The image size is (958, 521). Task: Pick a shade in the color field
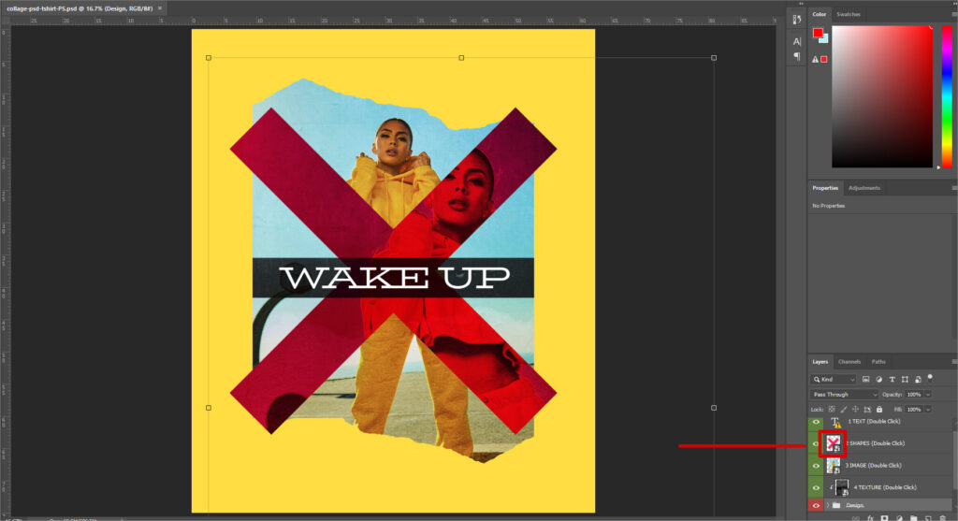coord(882,96)
